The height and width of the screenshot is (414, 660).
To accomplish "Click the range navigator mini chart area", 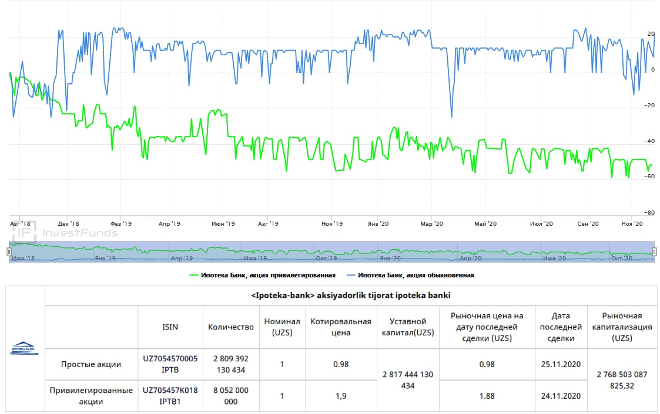I will (331, 252).
